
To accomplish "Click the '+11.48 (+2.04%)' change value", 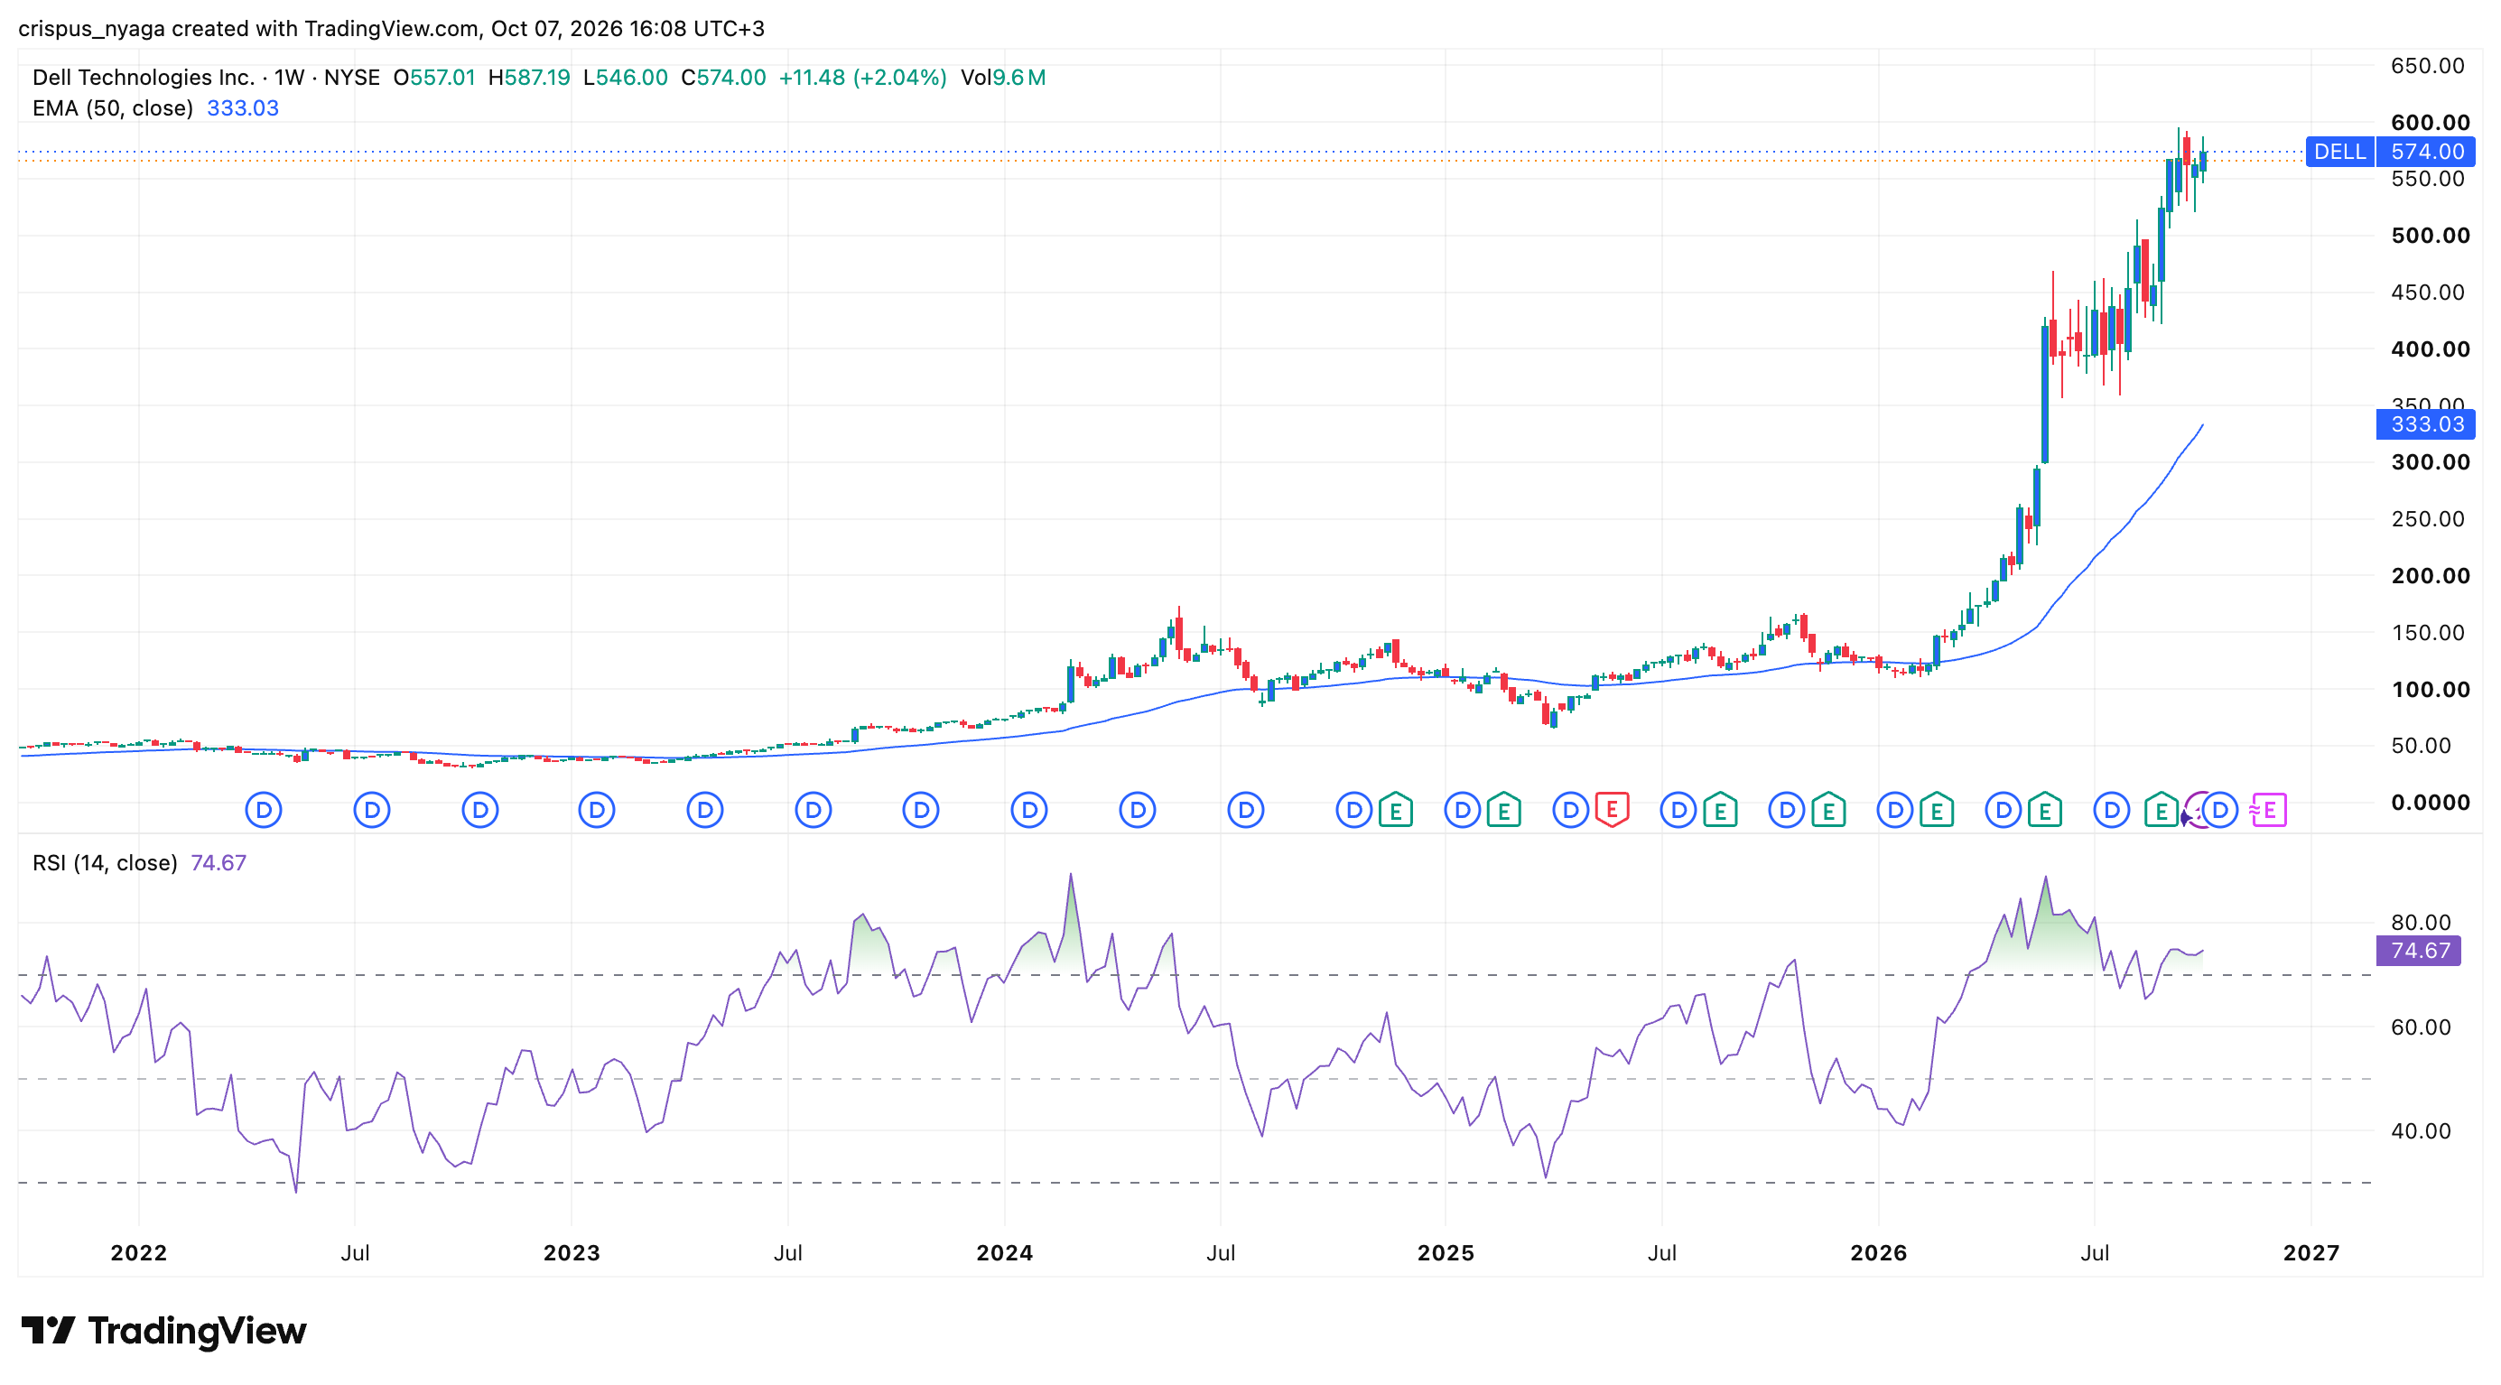I will (x=862, y=78).
